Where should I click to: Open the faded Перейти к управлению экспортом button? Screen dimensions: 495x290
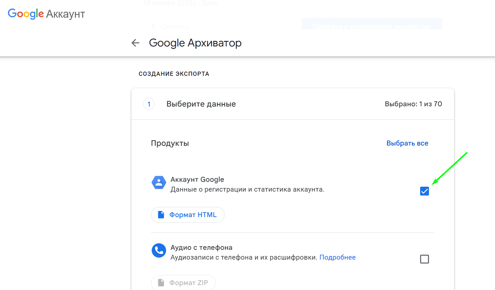click(372, 25)
